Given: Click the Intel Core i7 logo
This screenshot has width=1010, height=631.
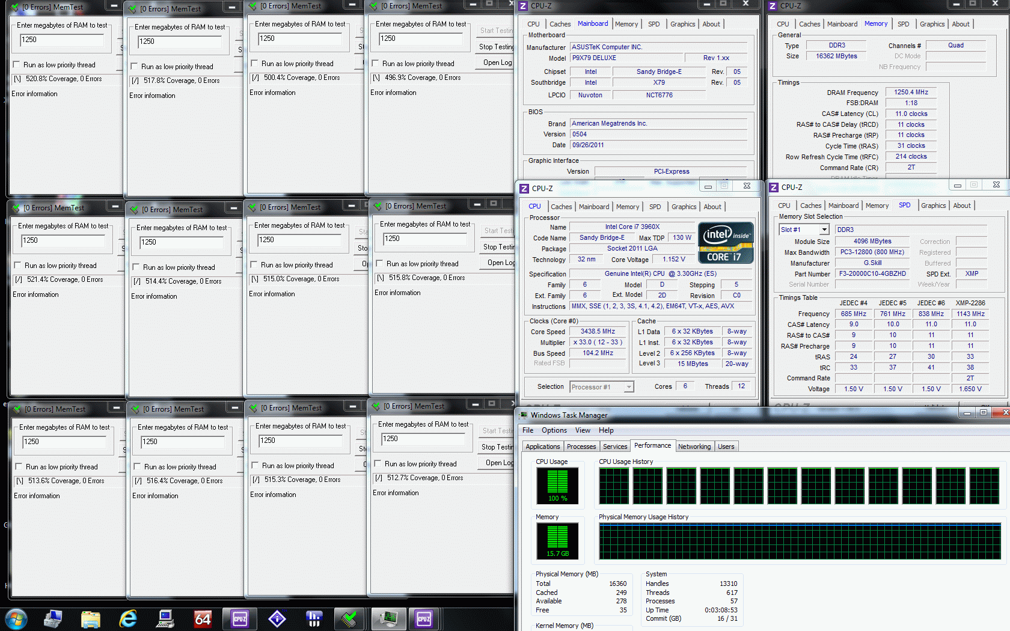Looking at the screenshot, I should pyautogui.click(x=726, y=243).
